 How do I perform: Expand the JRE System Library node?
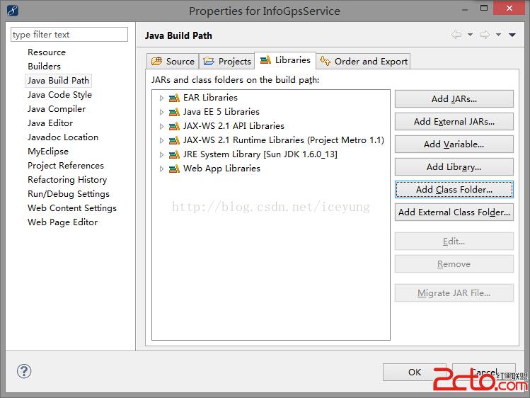pos(161,155)
